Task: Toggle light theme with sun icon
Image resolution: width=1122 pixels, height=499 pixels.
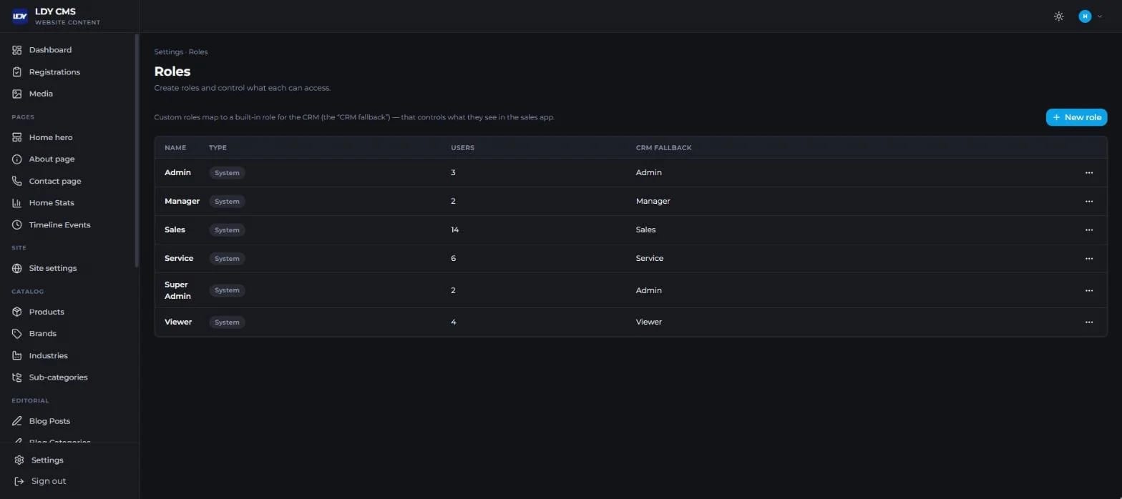Action: pyautogui.click(x=1059, y=16)
